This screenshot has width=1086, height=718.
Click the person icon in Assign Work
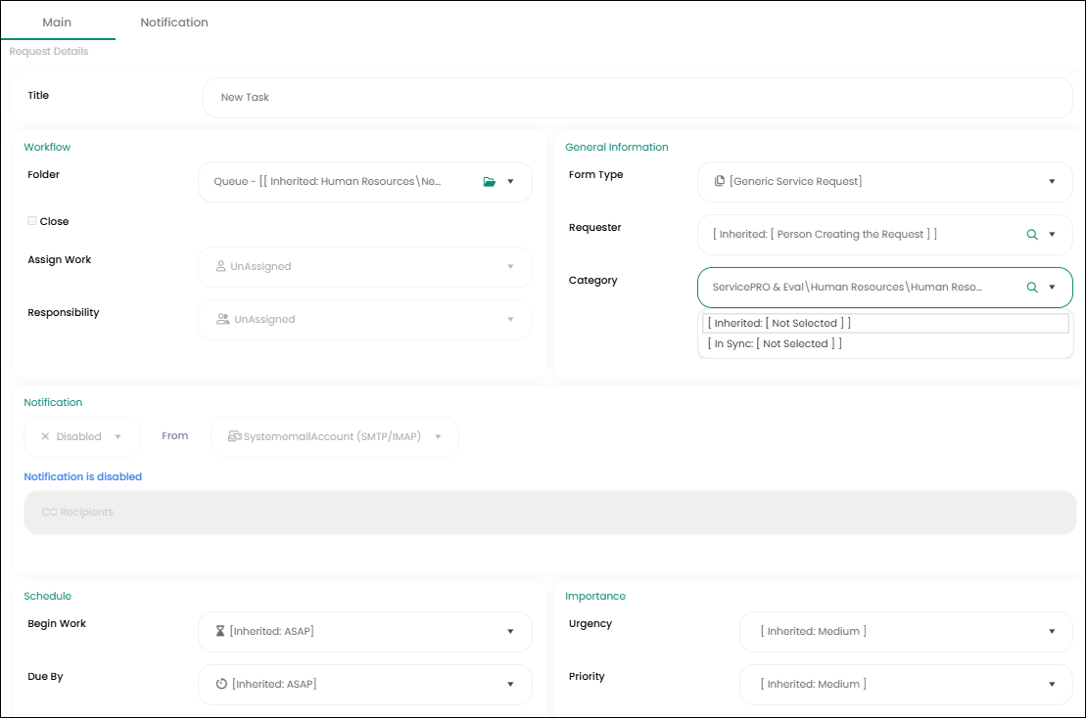221,266
